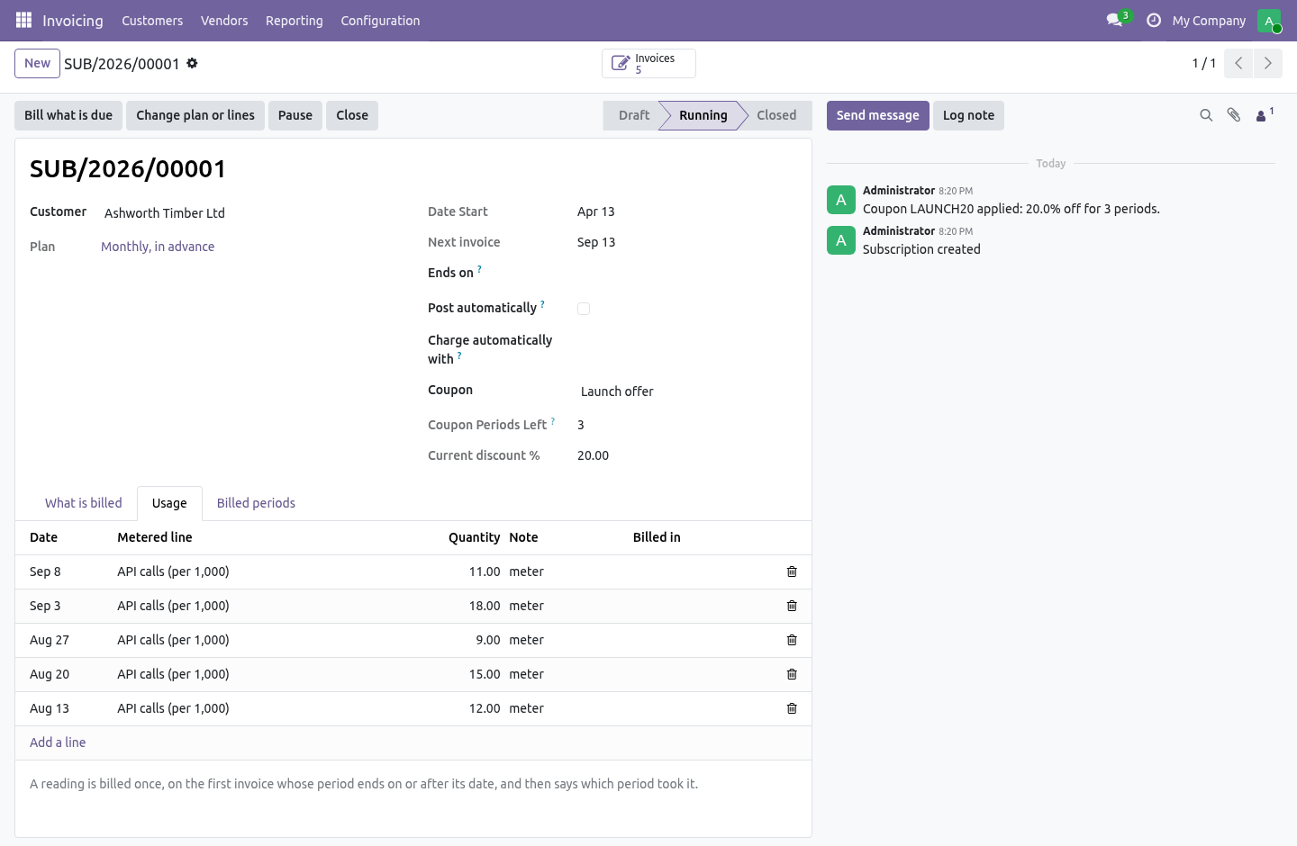This screenshot has height=846, width=1297.
Task: Switch to the Billed periods tab
Action: (256, 503)
